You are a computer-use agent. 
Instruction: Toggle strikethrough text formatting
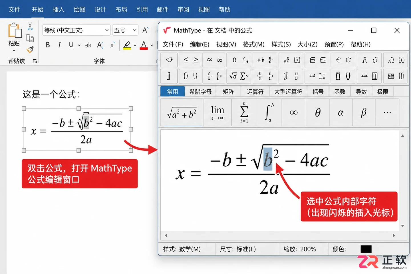pos(88,45)
